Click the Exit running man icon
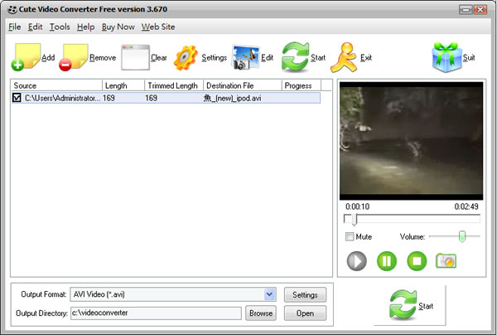497x335 pixels. coord(344,57)
